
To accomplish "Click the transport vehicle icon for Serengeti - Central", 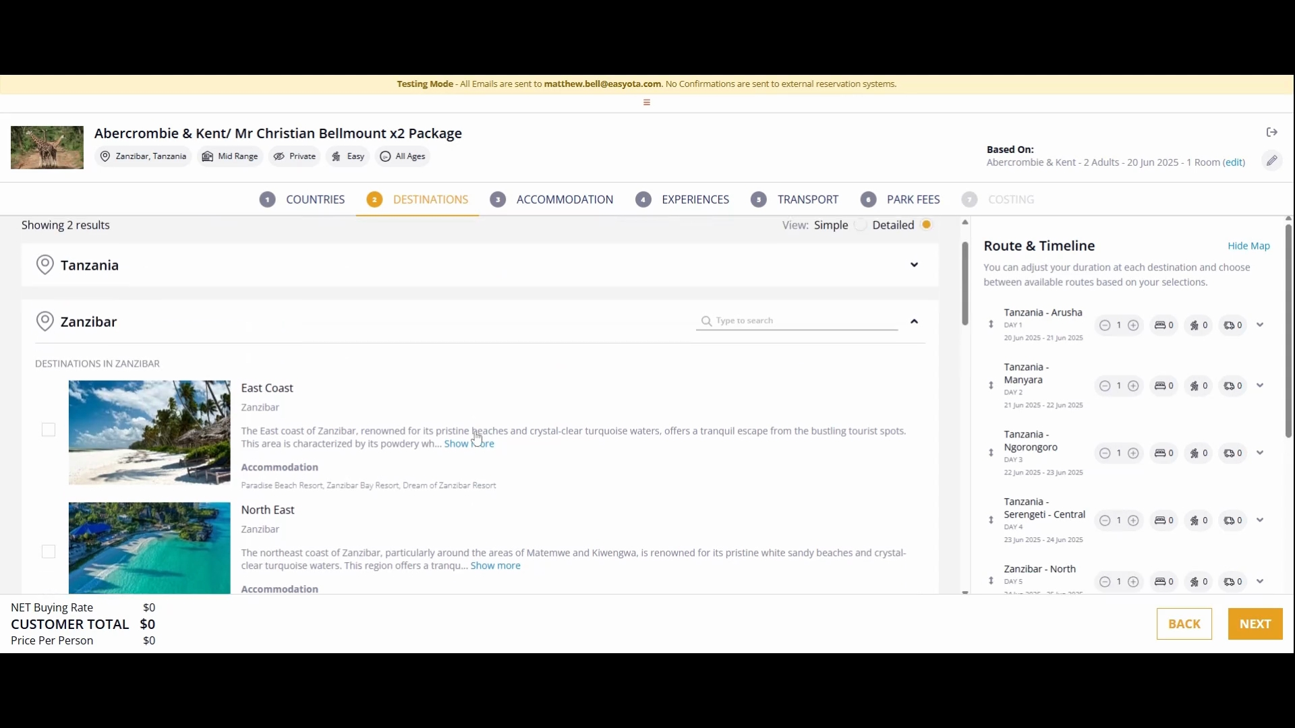I will [1230, 520].
